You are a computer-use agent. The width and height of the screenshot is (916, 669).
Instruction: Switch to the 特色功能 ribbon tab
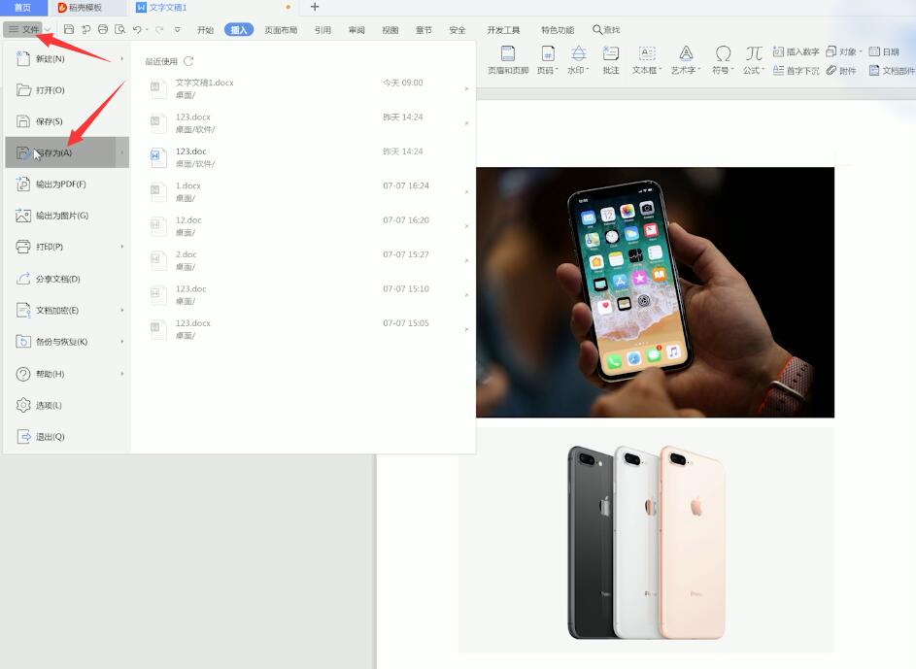[x=558, y=30]
